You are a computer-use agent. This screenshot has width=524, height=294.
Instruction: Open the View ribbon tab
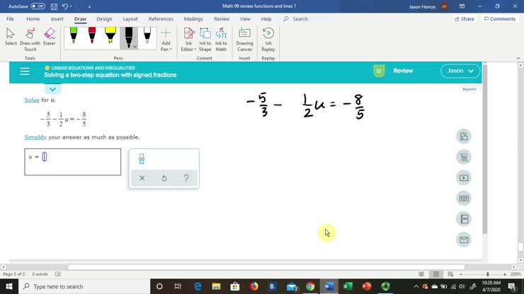(x=245, y=19)
